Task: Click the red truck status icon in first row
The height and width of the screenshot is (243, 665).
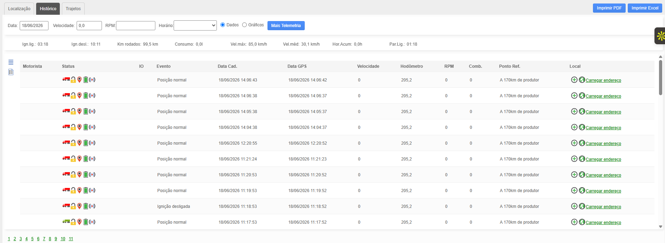Action: tap(66, 79)
